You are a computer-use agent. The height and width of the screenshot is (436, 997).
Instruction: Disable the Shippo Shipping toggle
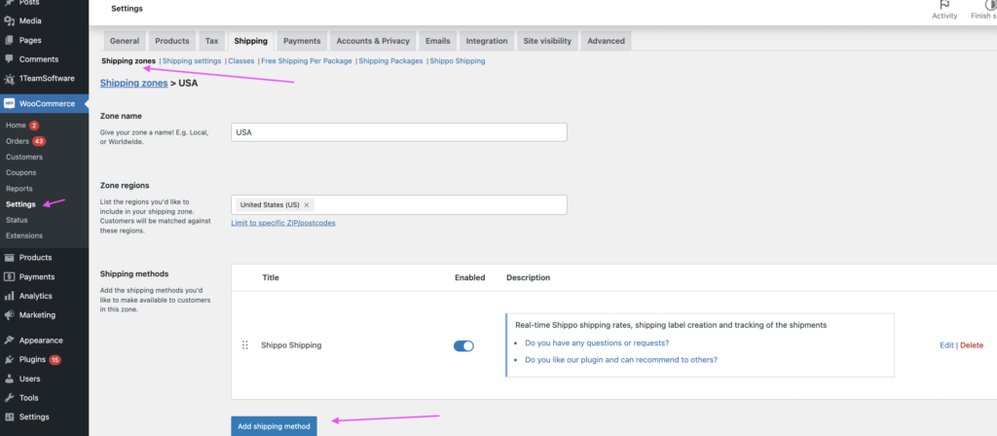coord(463,345)
